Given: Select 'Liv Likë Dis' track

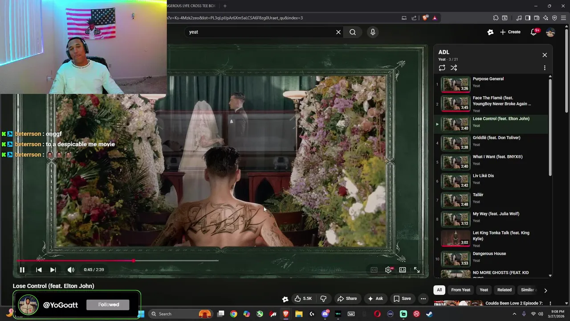Looking at the screenshot, I should (491, 181).
